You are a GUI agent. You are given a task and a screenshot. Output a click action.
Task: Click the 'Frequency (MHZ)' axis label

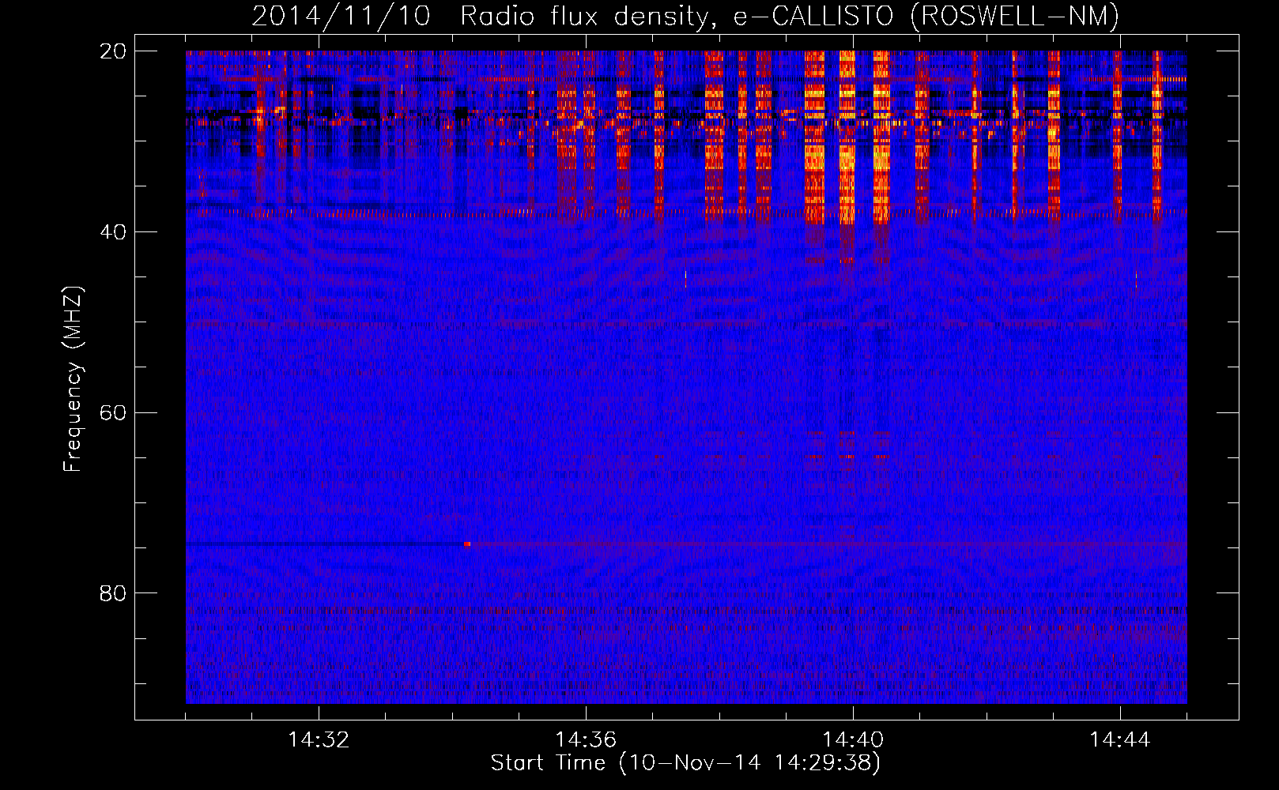point(73,380)
